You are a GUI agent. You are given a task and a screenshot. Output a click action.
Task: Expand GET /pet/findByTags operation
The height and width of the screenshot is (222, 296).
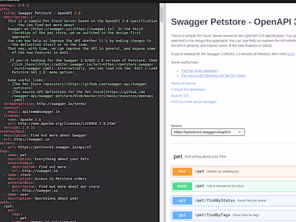coord(233,215)
